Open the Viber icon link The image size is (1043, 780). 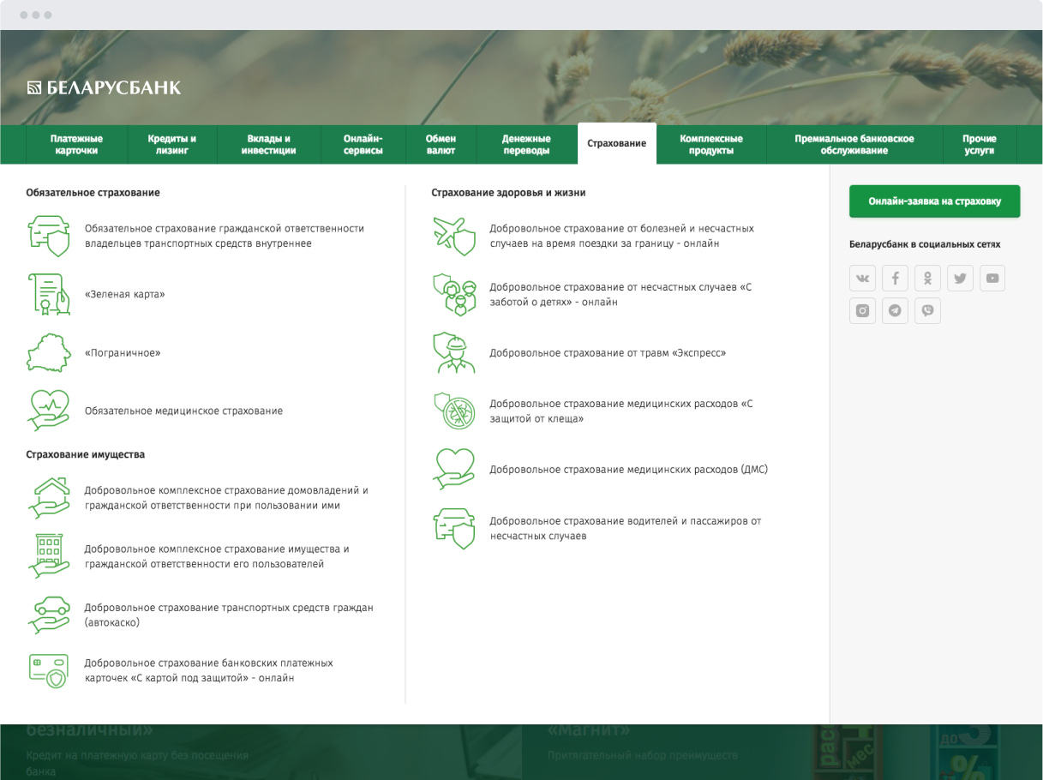[927, 311]
